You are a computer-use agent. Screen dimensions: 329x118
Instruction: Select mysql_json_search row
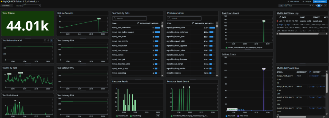coord(136,41)
